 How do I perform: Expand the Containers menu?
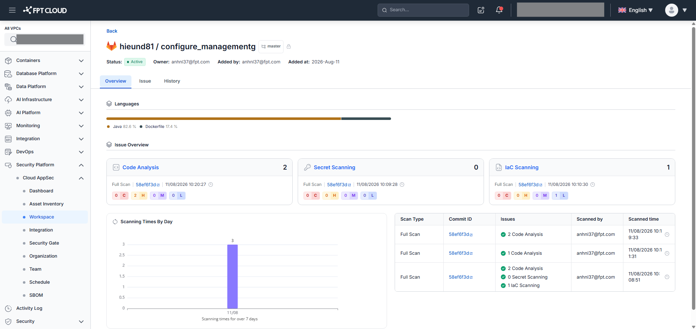click(x=81, y=61)
